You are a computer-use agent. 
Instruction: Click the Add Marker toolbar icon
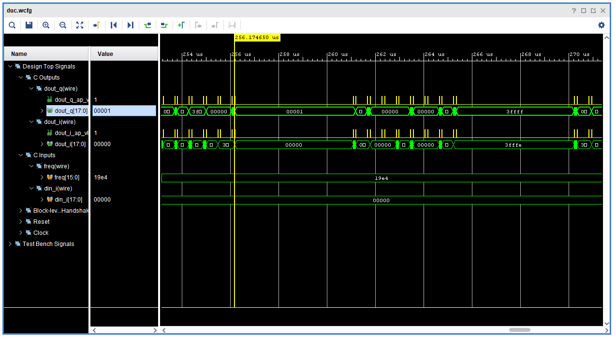181,25
